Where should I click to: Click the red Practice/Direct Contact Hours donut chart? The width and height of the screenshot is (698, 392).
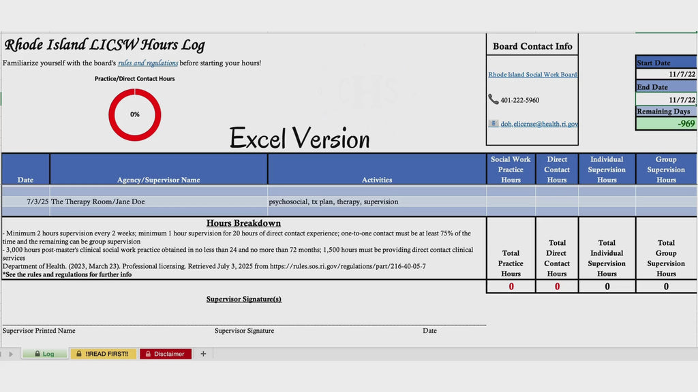(135, 114)
